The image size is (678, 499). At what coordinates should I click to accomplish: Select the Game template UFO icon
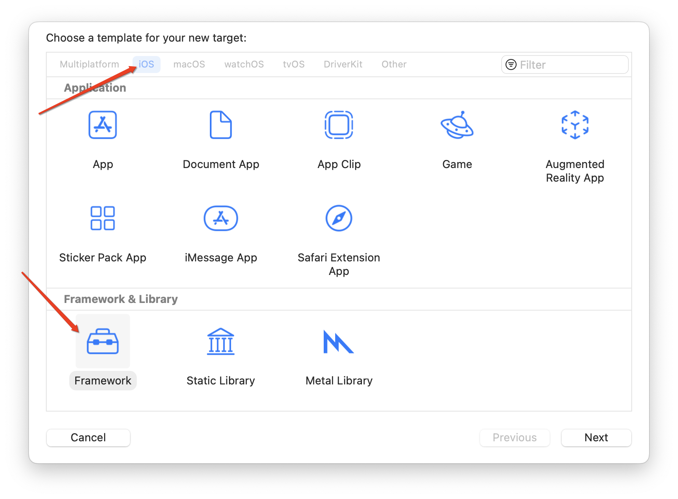[457, 125]
